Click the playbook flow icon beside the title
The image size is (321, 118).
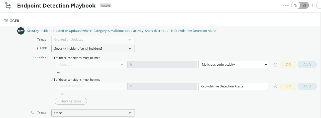pyautogui.click(x=8, y=5)
